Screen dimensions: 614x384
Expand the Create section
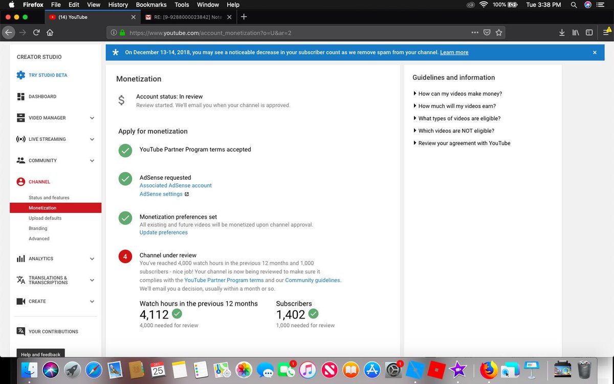coord(92,301)
